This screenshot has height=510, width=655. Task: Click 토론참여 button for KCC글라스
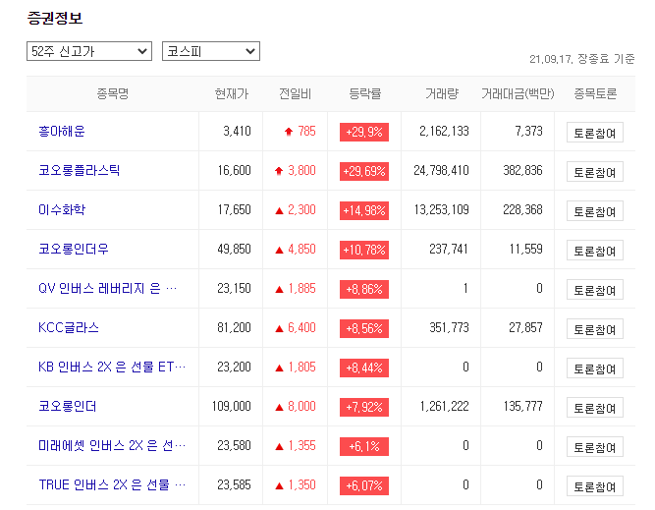click(x=595, y=329)
